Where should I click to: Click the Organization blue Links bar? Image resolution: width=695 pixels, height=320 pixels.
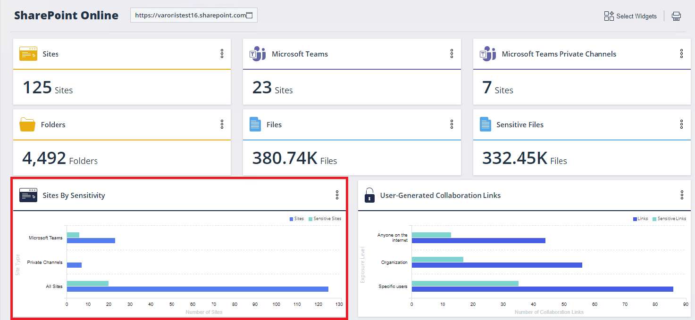pos(497,265)
